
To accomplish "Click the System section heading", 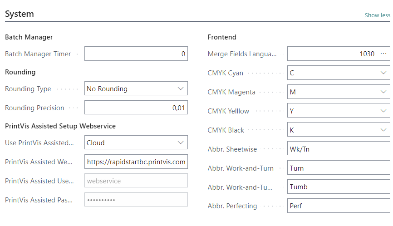I will pyautogui.click(x=20, y=14).
